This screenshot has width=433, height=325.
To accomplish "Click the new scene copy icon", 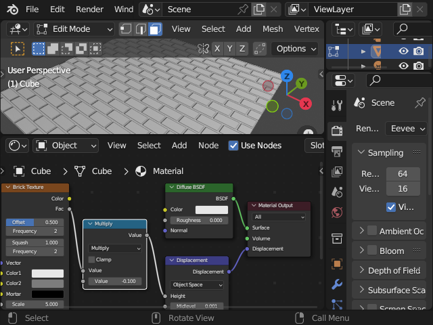I will [x=258, y=9].
